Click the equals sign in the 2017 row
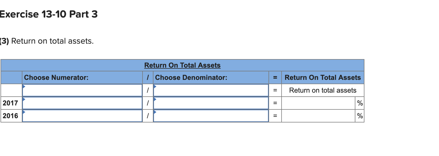Screen dimensions: 439x156 (275, 103)
